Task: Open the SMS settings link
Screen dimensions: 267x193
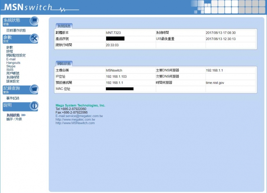Action: coord(10,70)
